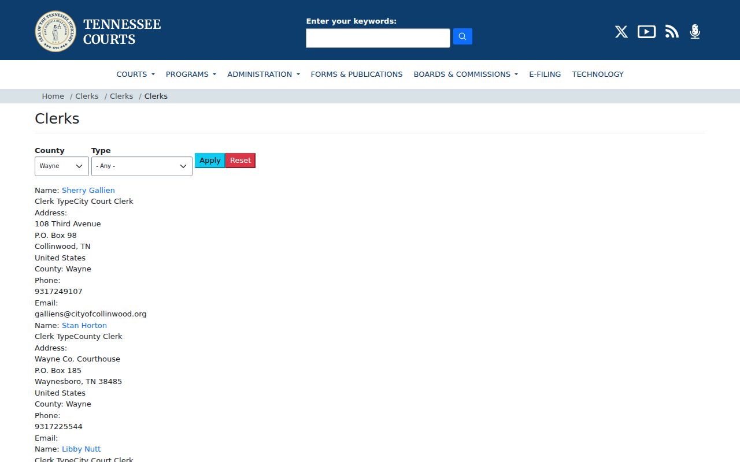Open Forms & Publications menu item
Viewport: 740px width, 462px height.
(357, 74)
